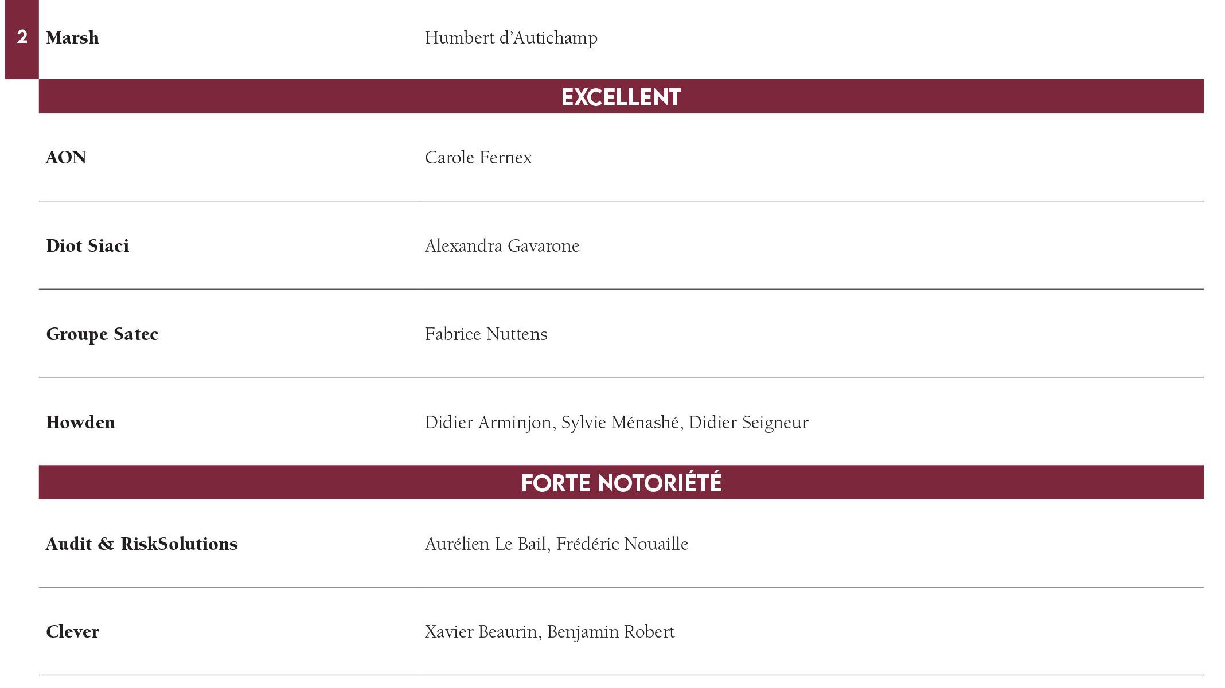Select the Groupe Satec entry
This screenshot has width=1225, height=688.
point(102,334)
